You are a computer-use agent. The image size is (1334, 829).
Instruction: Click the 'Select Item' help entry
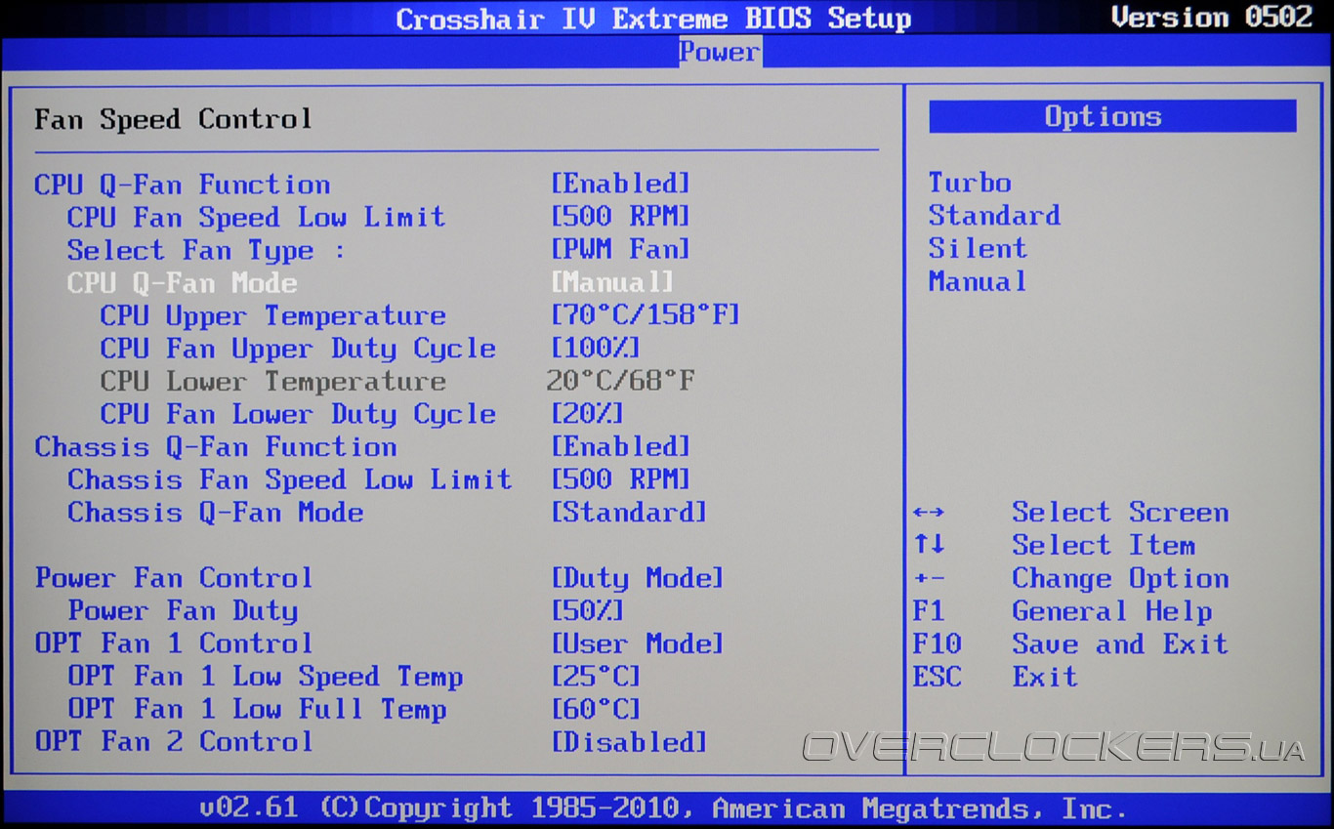coord(1104,545)
